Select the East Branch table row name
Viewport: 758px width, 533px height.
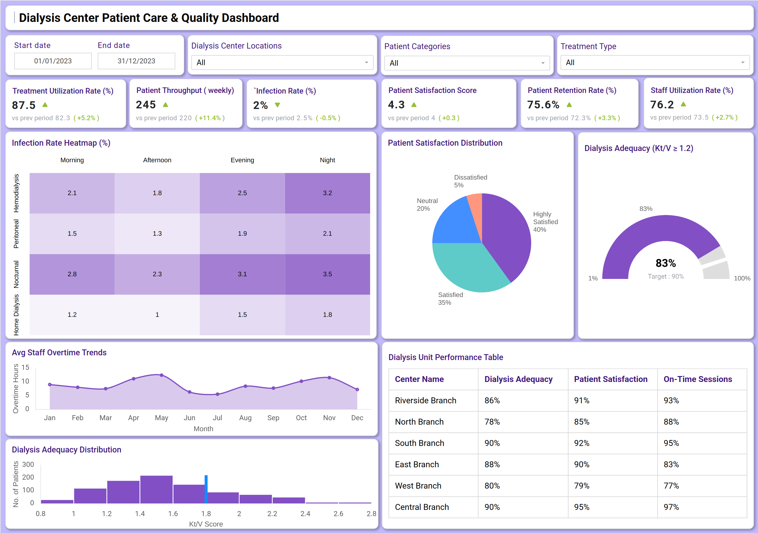tap(417, 465)
